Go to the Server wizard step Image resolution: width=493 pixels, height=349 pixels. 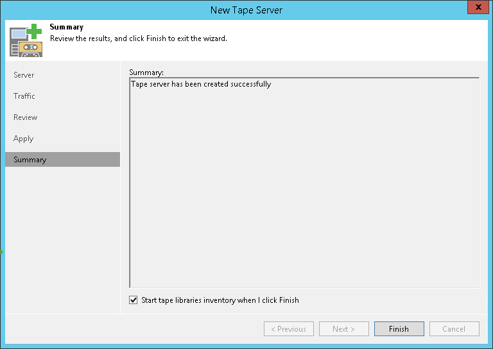(x=24, y=75)
